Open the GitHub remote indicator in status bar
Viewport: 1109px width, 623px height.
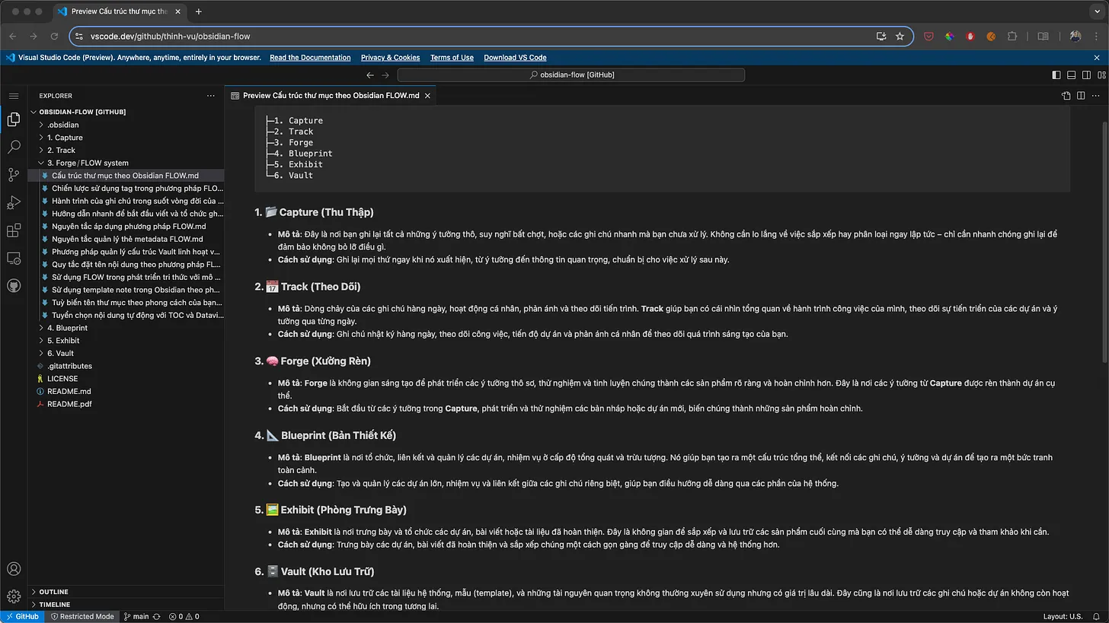(x=22, y=616)
